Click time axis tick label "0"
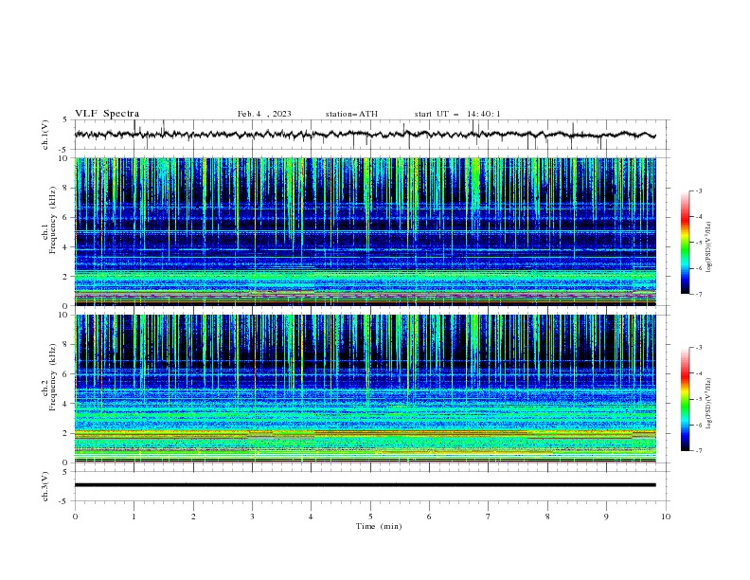Screen dimensions: 750x580 tap(75, 517)
